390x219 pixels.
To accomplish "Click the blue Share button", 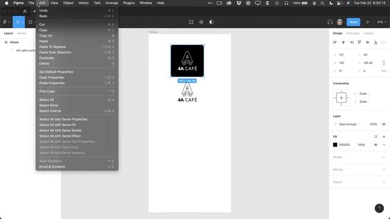I will coord(353,22).
